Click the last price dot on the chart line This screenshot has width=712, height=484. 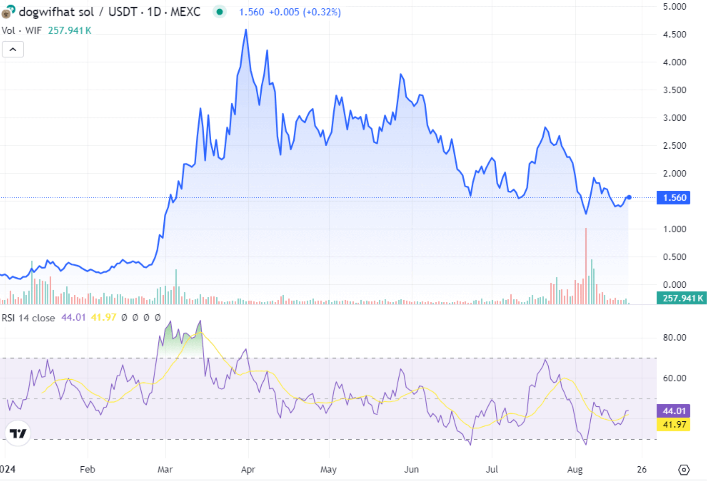(629, 198)
